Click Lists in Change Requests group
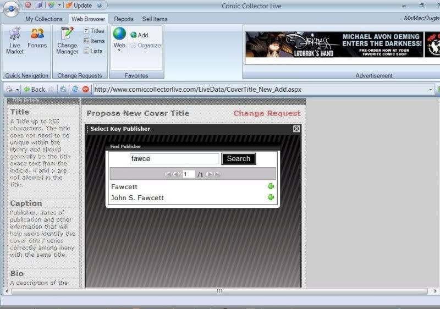The width and height of the screenshot is (440, 309). pyautogui.click(x=93, y=51)
